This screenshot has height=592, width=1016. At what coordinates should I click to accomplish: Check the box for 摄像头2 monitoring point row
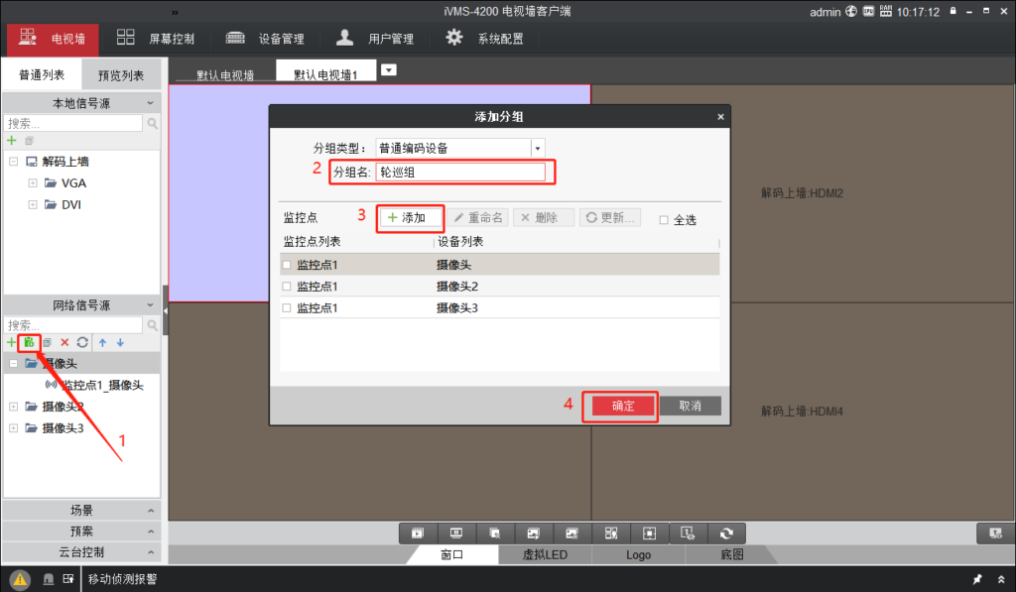[287, 287]
